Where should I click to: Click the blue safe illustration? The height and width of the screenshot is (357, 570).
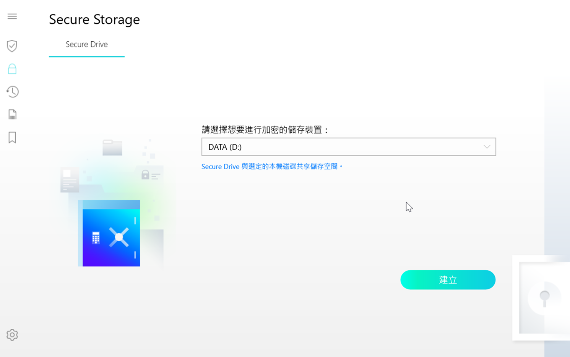point(111,234)
